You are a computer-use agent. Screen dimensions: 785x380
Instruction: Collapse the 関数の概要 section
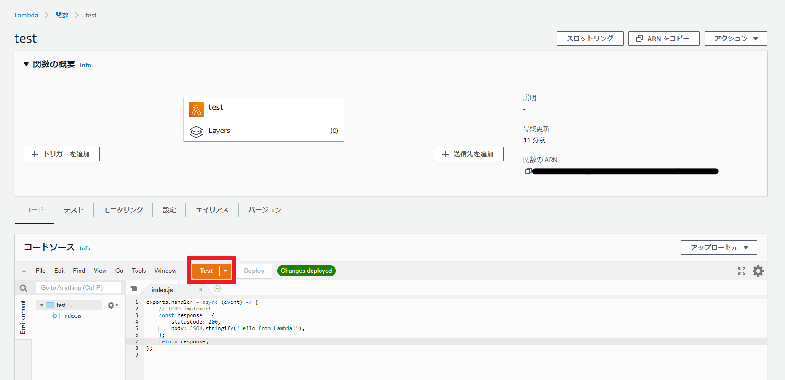click(26, 64)
